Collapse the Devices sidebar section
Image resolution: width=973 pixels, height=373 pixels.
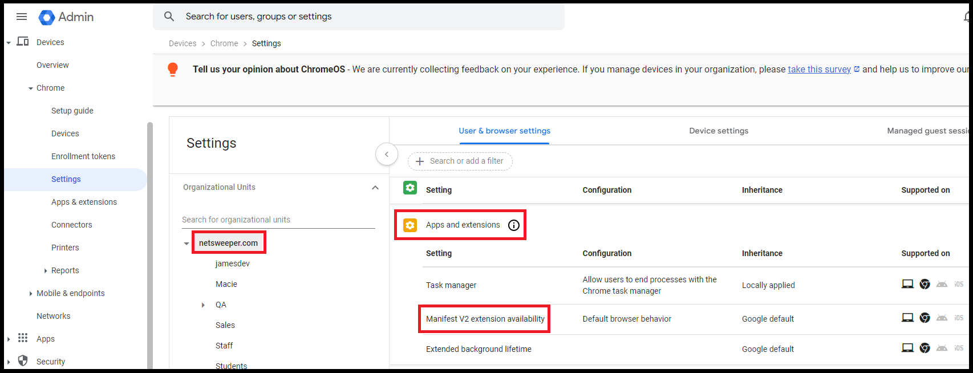[9, 43]
